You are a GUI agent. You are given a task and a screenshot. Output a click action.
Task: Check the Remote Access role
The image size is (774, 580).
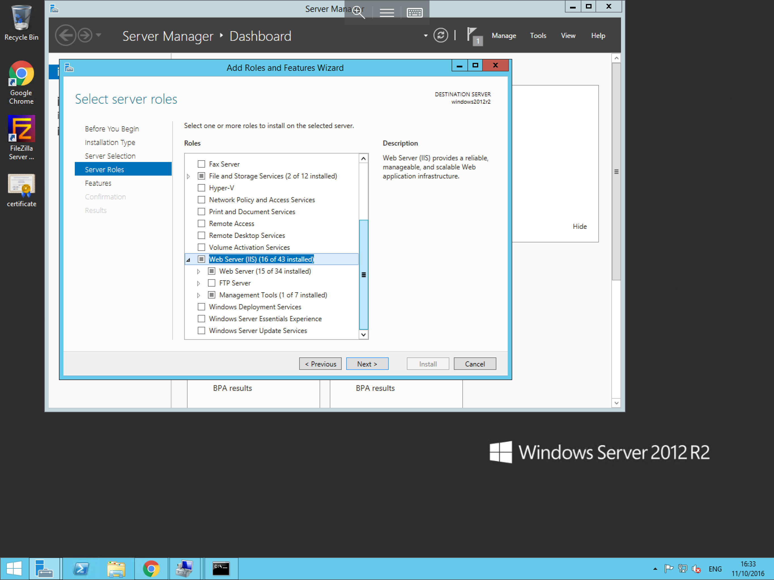(201, 223)
